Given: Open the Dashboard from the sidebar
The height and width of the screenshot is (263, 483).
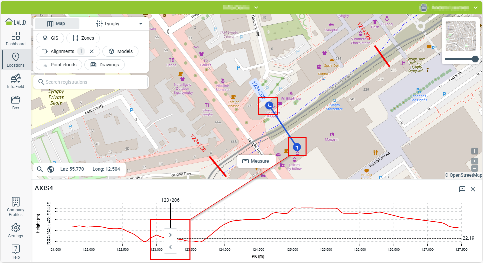Looking at the screenshot, I should 16,39.
